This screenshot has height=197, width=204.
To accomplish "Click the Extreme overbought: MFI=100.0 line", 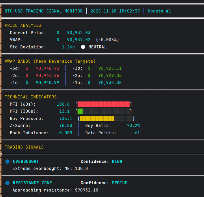I will [50, 169].
